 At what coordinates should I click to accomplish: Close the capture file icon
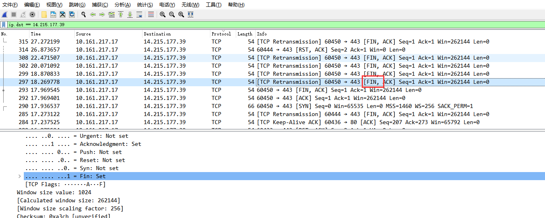tap(63, 15)
